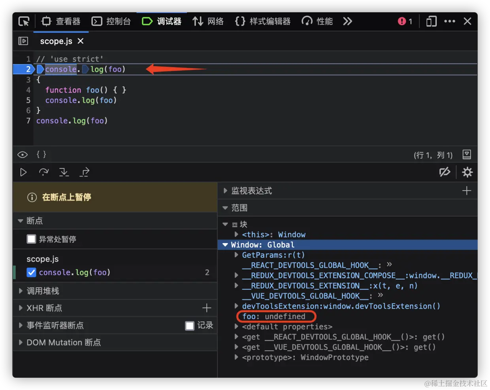Click the column breakpoint marker before log(foo)
This screenshot has width=490, height=390.
click(x=85, y=69)
